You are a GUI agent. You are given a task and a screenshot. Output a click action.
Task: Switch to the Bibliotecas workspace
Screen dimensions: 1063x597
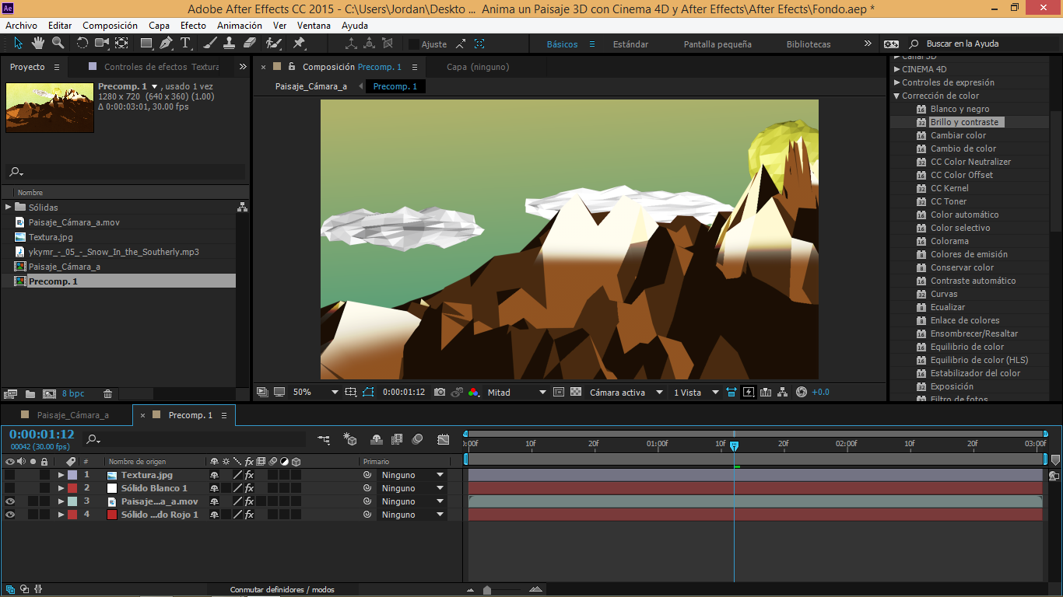pyautogui.click(x=809, y=44)
